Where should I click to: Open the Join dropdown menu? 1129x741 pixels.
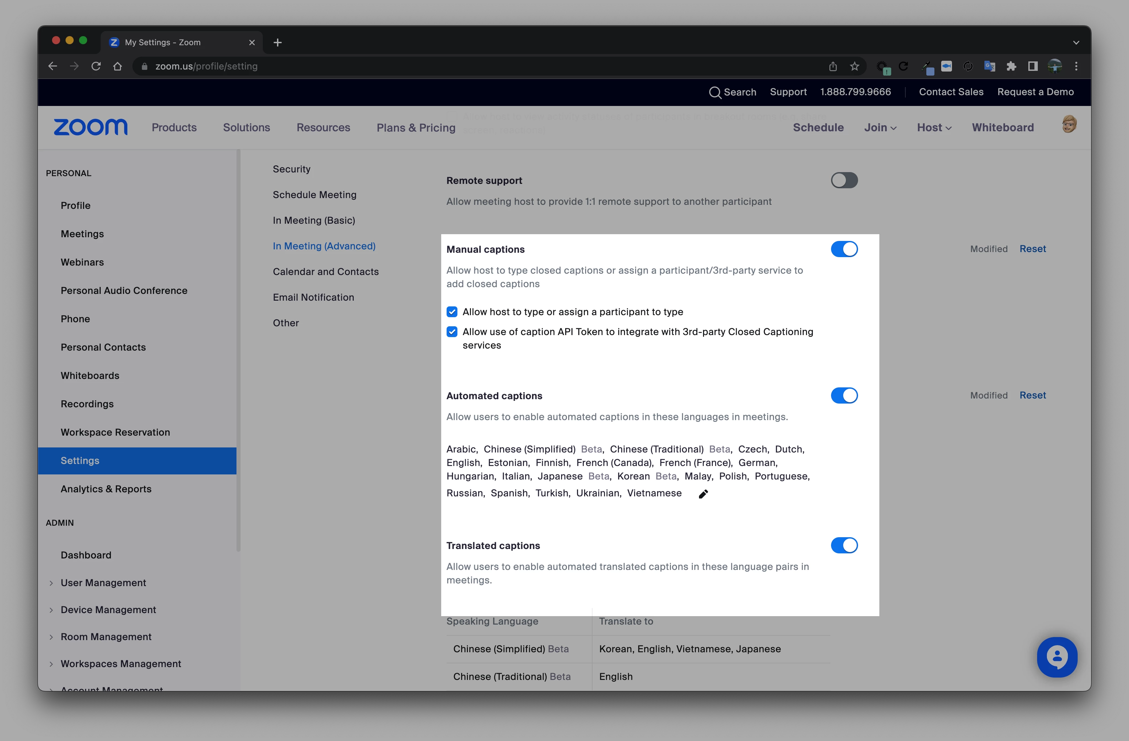(x=880, y=128)
